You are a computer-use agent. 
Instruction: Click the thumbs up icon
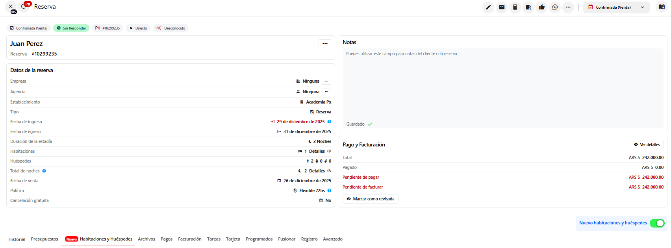click(542, 7)
